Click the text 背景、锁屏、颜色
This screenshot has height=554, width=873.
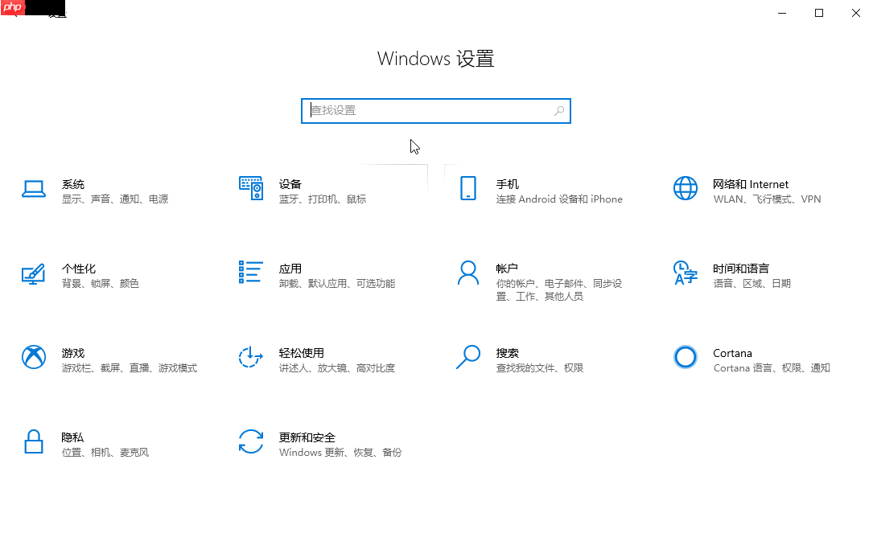coord(101,284)
